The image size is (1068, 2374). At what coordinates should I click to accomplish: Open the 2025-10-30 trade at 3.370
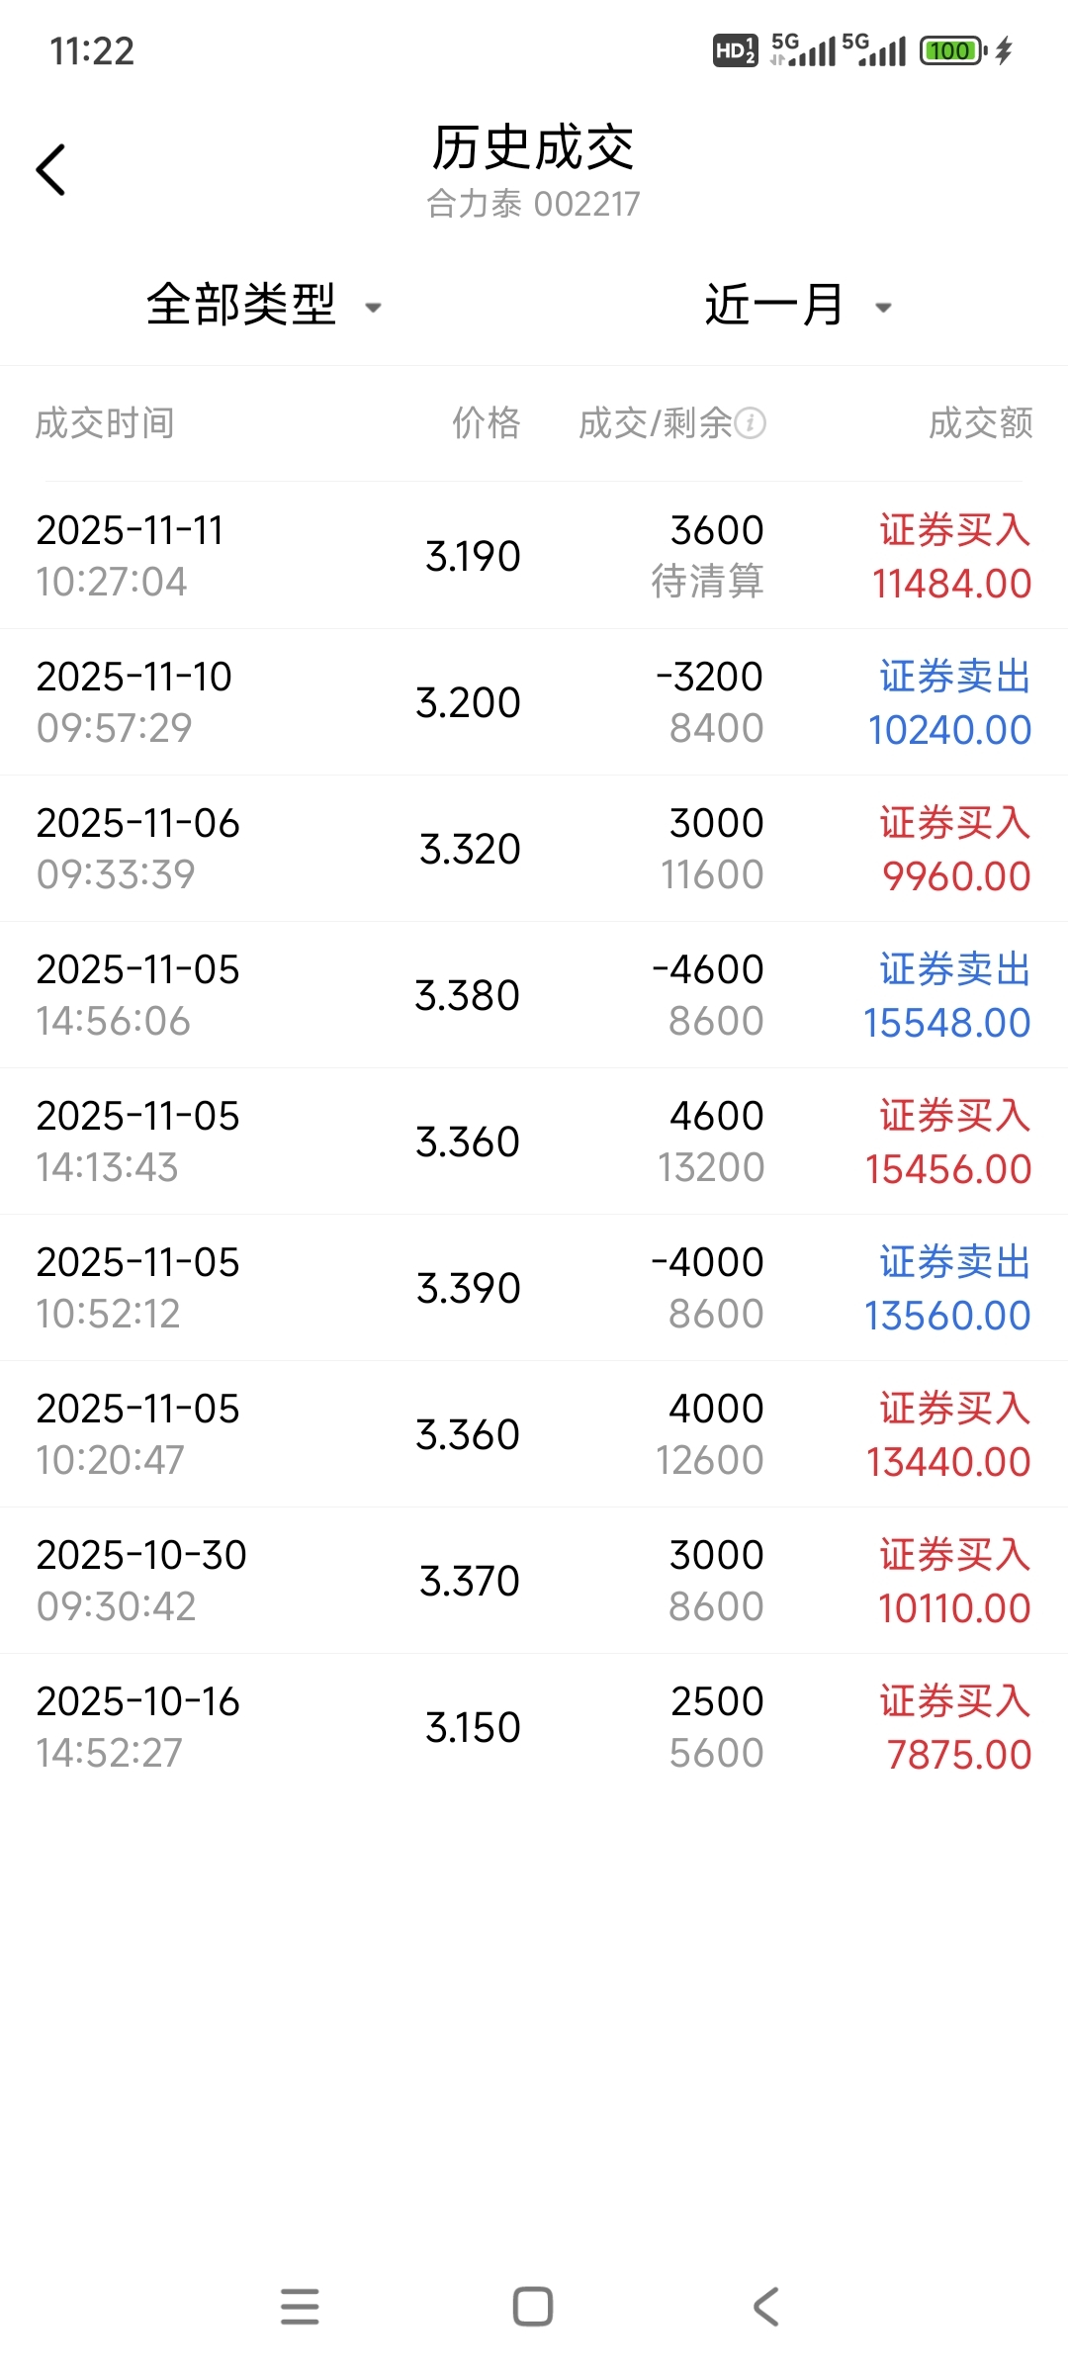(x=534, y=1581)
